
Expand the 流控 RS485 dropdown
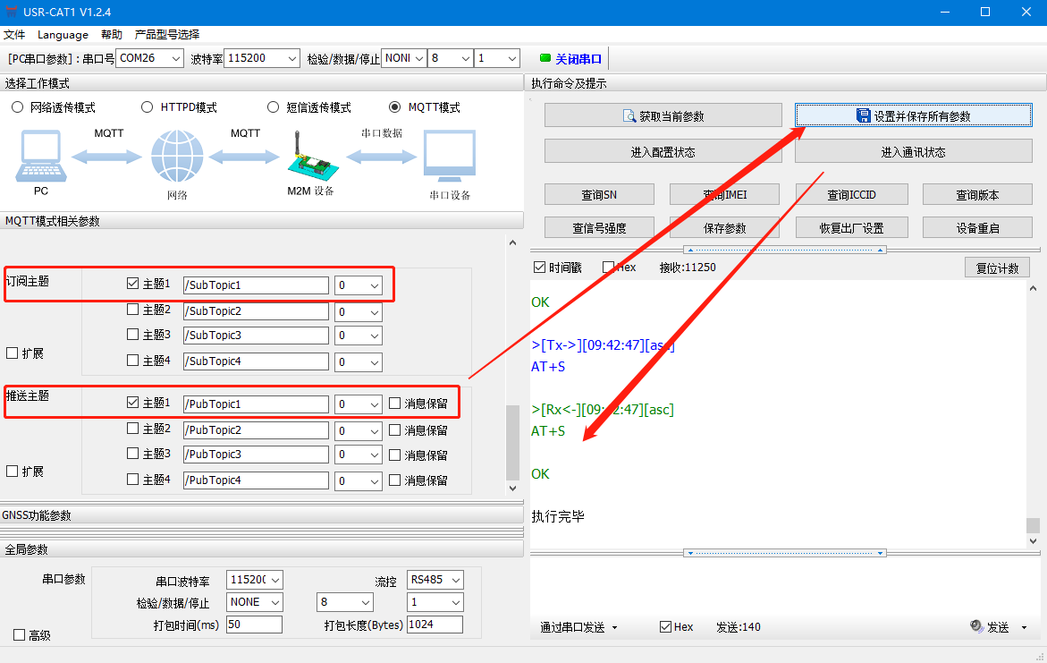click(455, 580)
